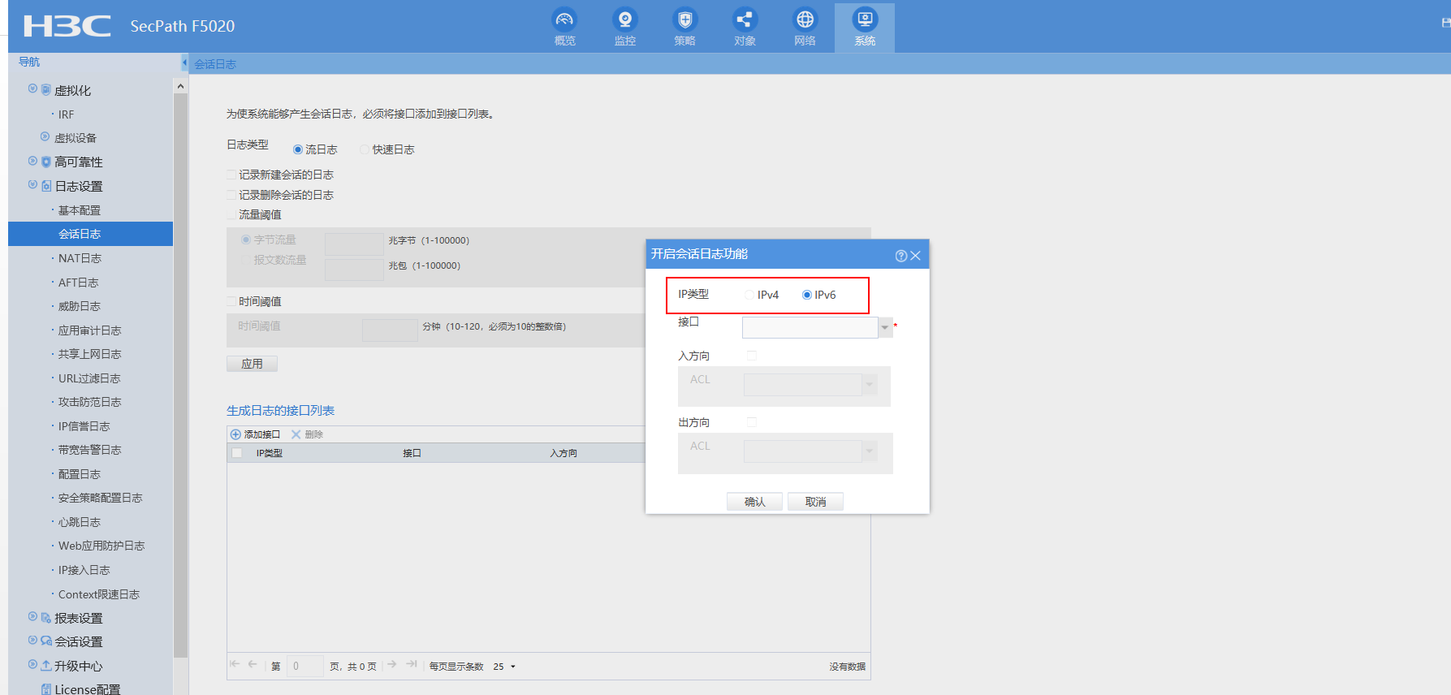Click the 会话日志 breadcrumb link
The width and height of the screenshot is (1451, 695).
[x=215, y=64]
